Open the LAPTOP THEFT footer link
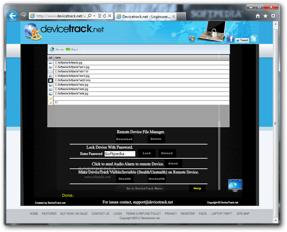 coord(221,214)
